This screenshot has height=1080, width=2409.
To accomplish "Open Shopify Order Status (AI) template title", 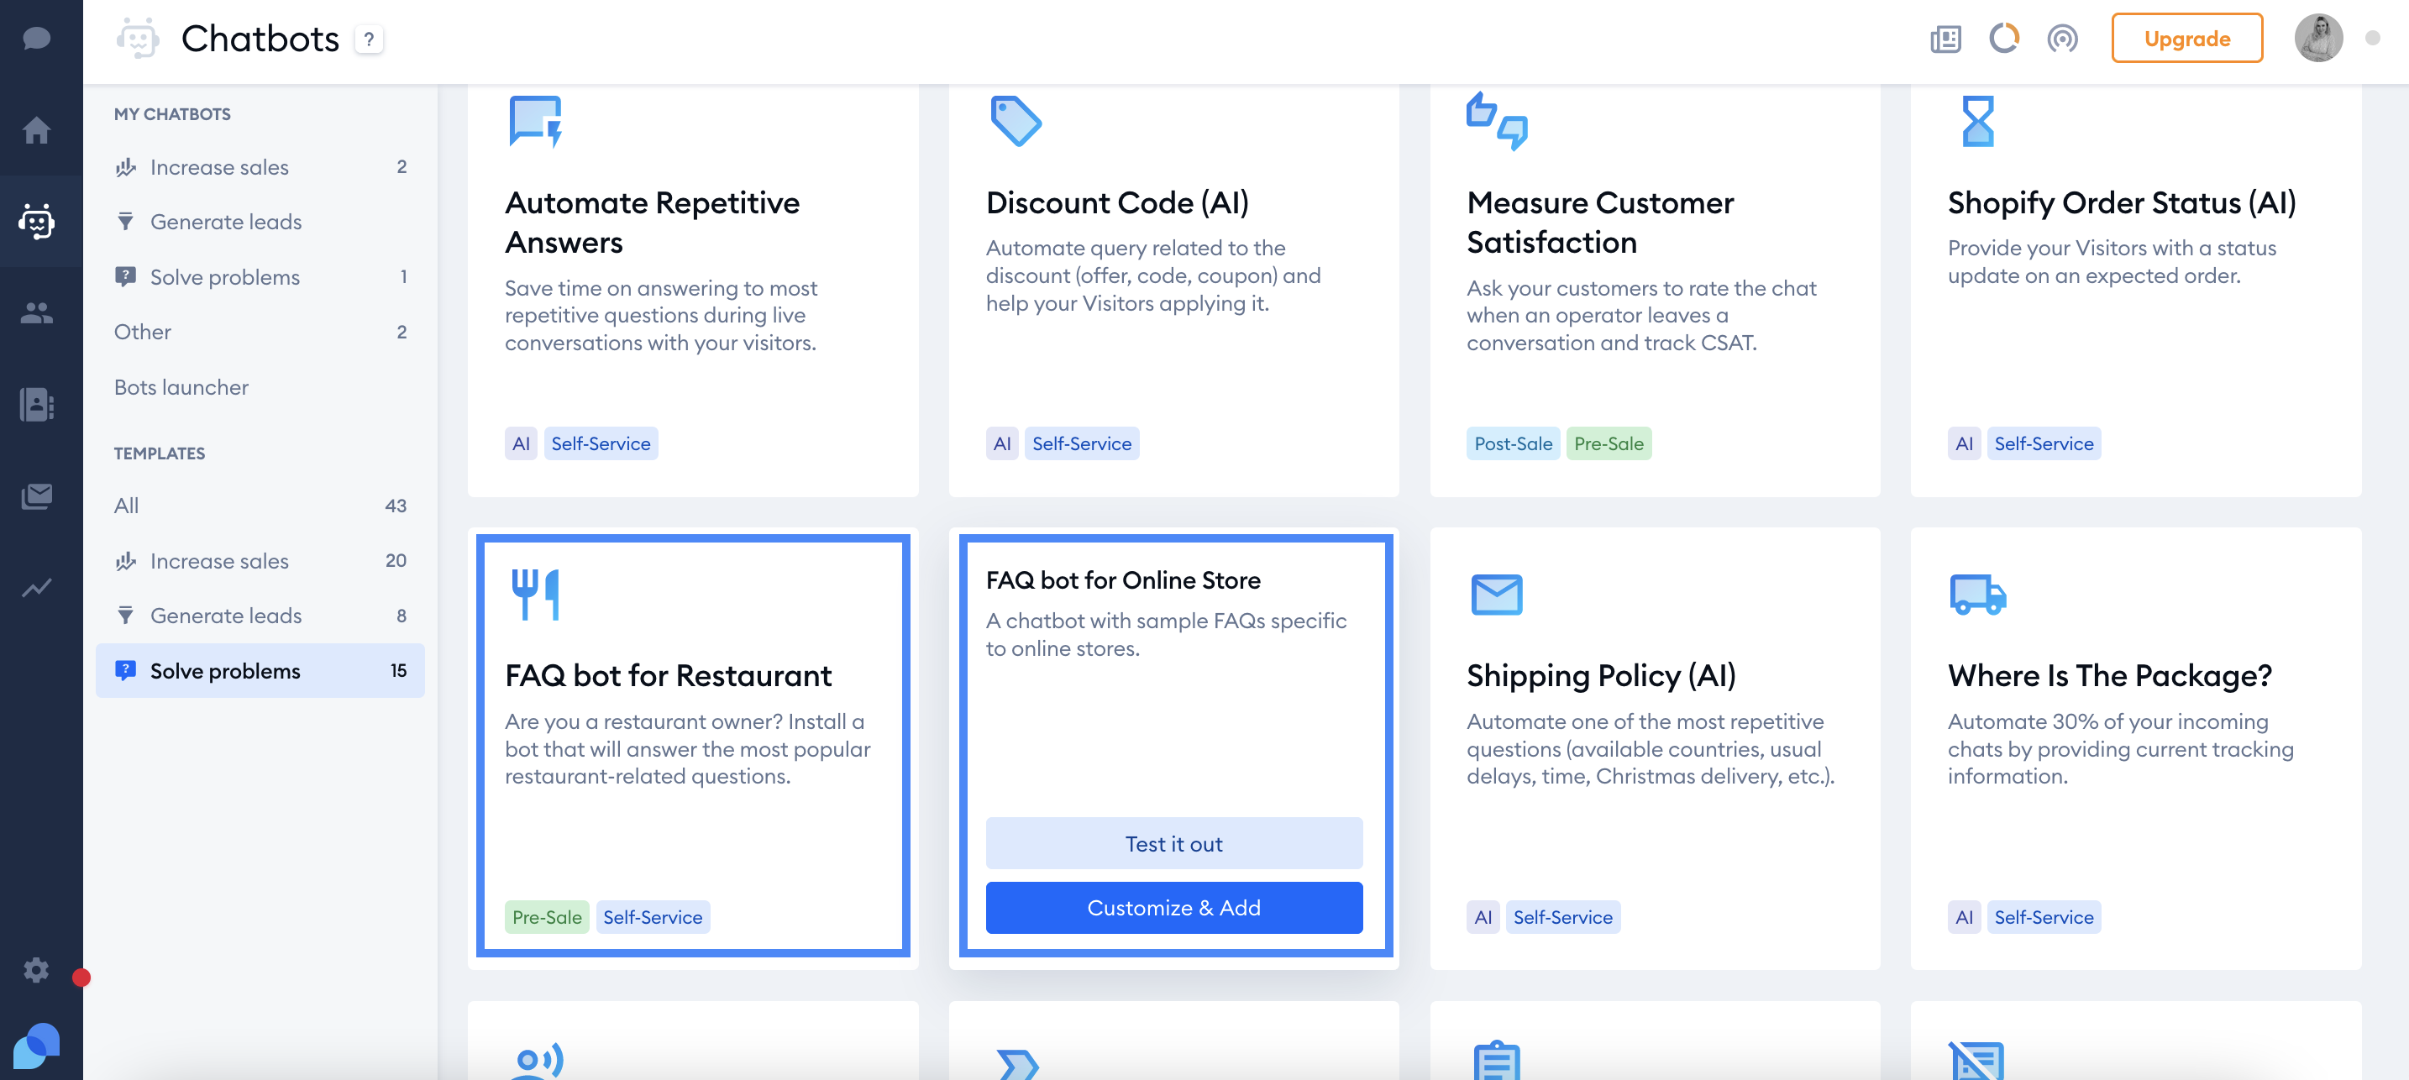I will [x=2121, y=203].
